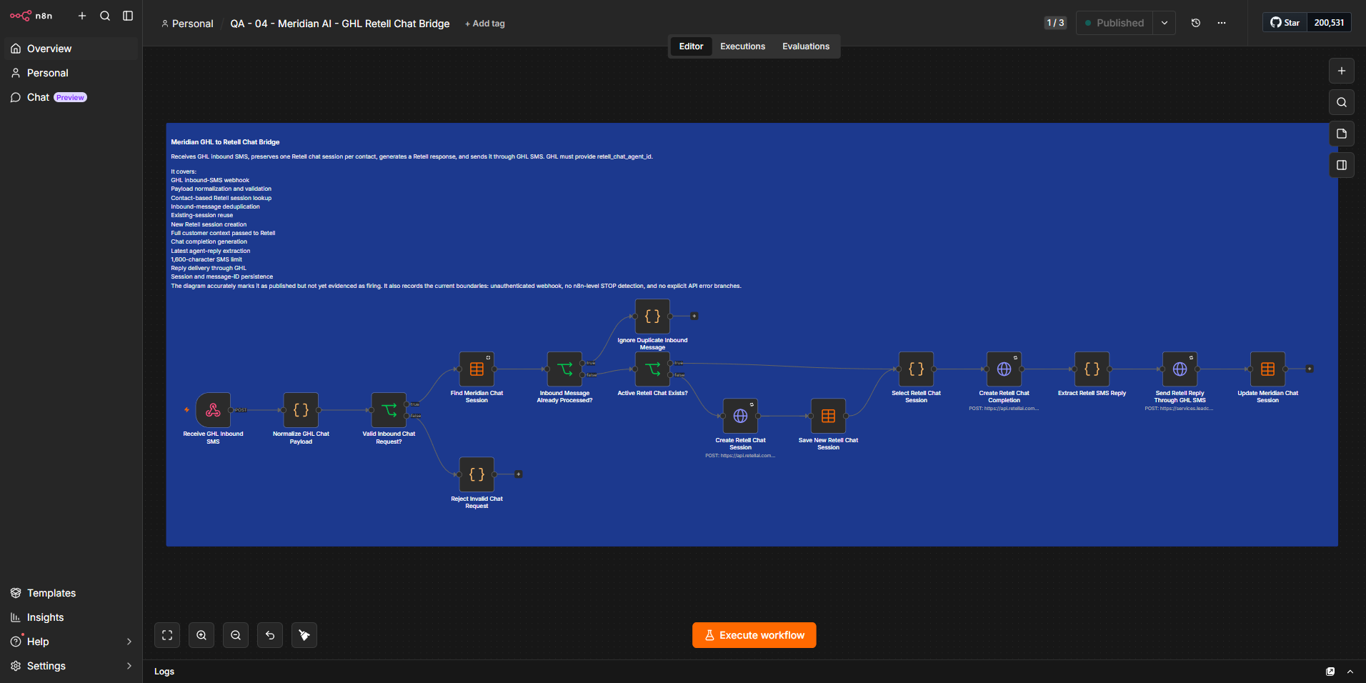
Task: Open the workflow three-dots menu
Action: pyautogui.click(x=1222, y=23)
